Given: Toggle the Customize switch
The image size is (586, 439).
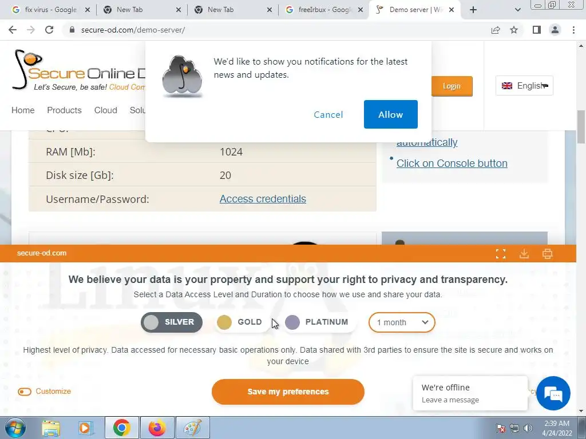Looking at the screenshot, I should 25,392.
